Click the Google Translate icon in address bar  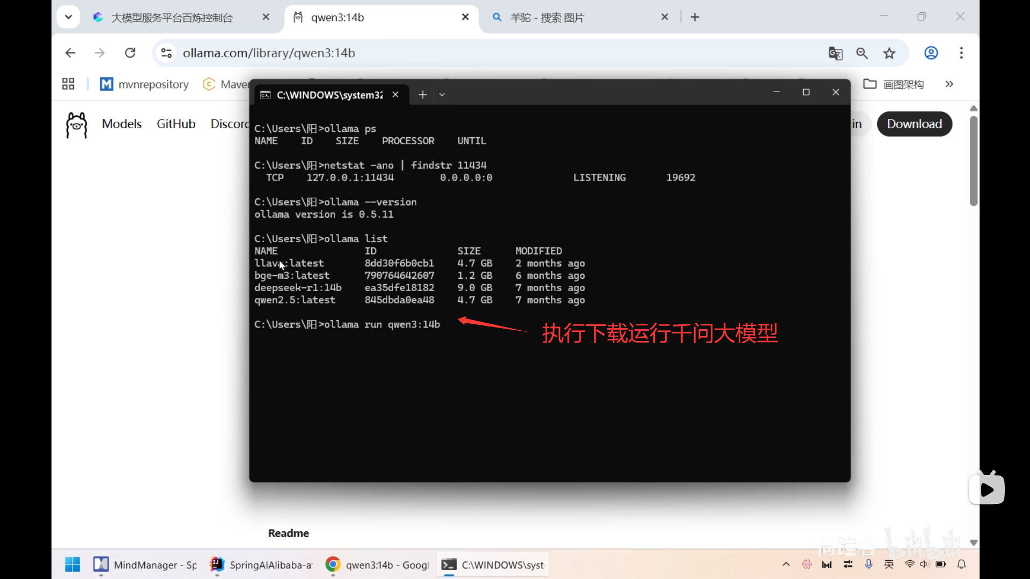tap(835, 53)
